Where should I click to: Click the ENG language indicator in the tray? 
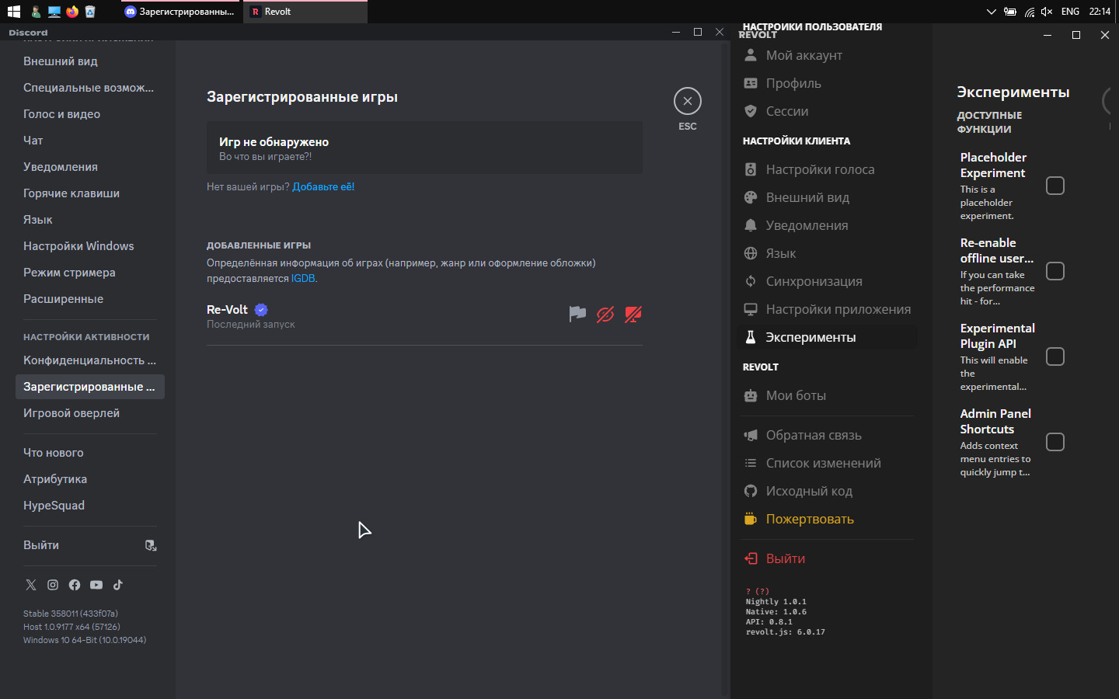coord(1070,12)
